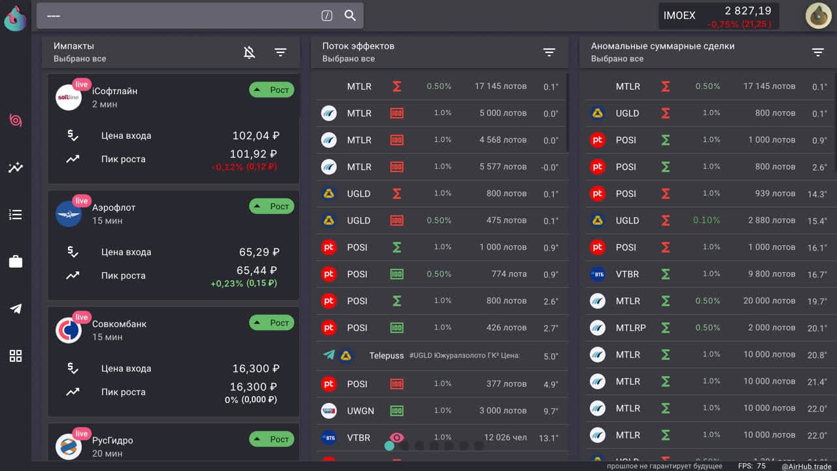Toggle the notification bell in Импакты panel
This screenshot has height=471, width=837.
click(x=249, y=52)
